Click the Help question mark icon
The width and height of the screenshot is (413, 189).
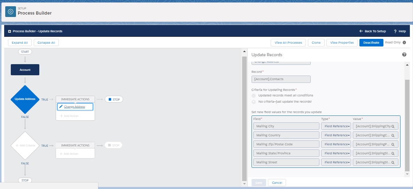395,31
